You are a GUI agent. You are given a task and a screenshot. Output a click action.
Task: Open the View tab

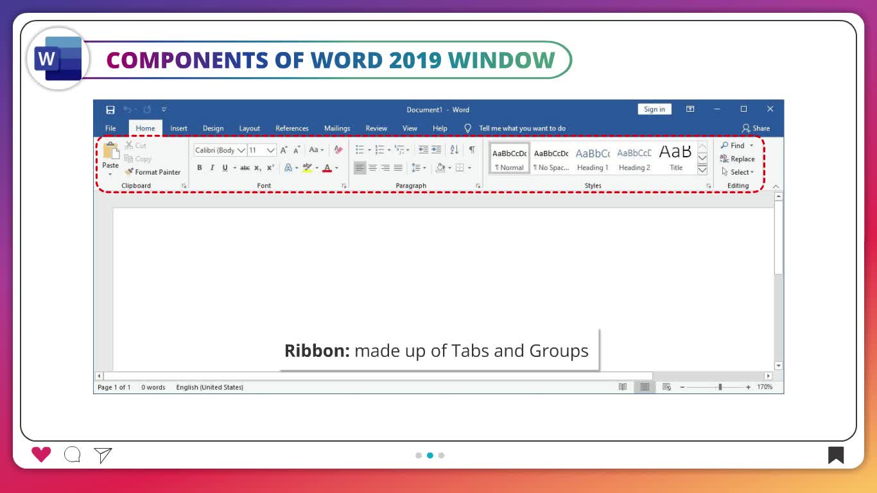point(410,128)
